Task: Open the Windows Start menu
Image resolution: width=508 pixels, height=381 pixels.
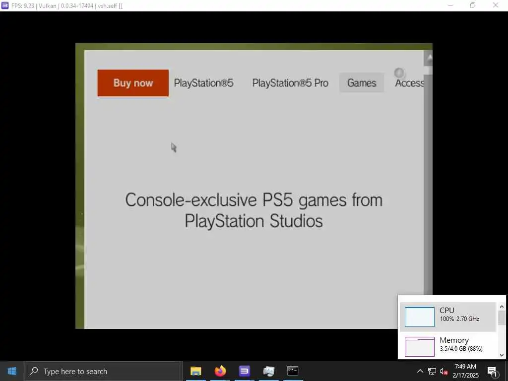Action: 12,371
